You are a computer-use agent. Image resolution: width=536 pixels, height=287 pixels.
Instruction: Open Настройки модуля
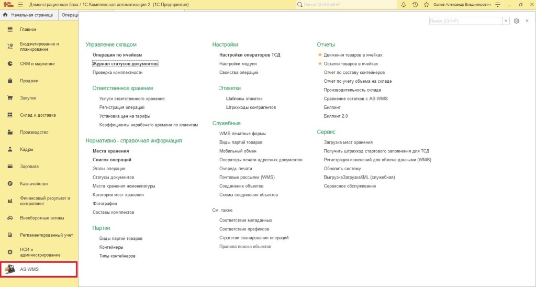(238, 63)
